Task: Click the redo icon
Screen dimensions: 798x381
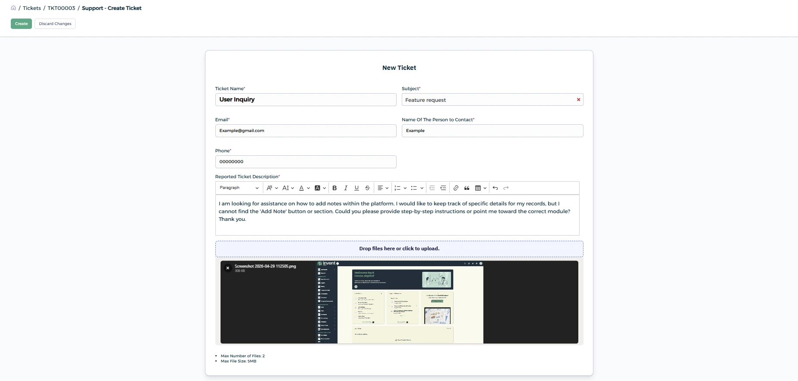Action: click(506, 188)
